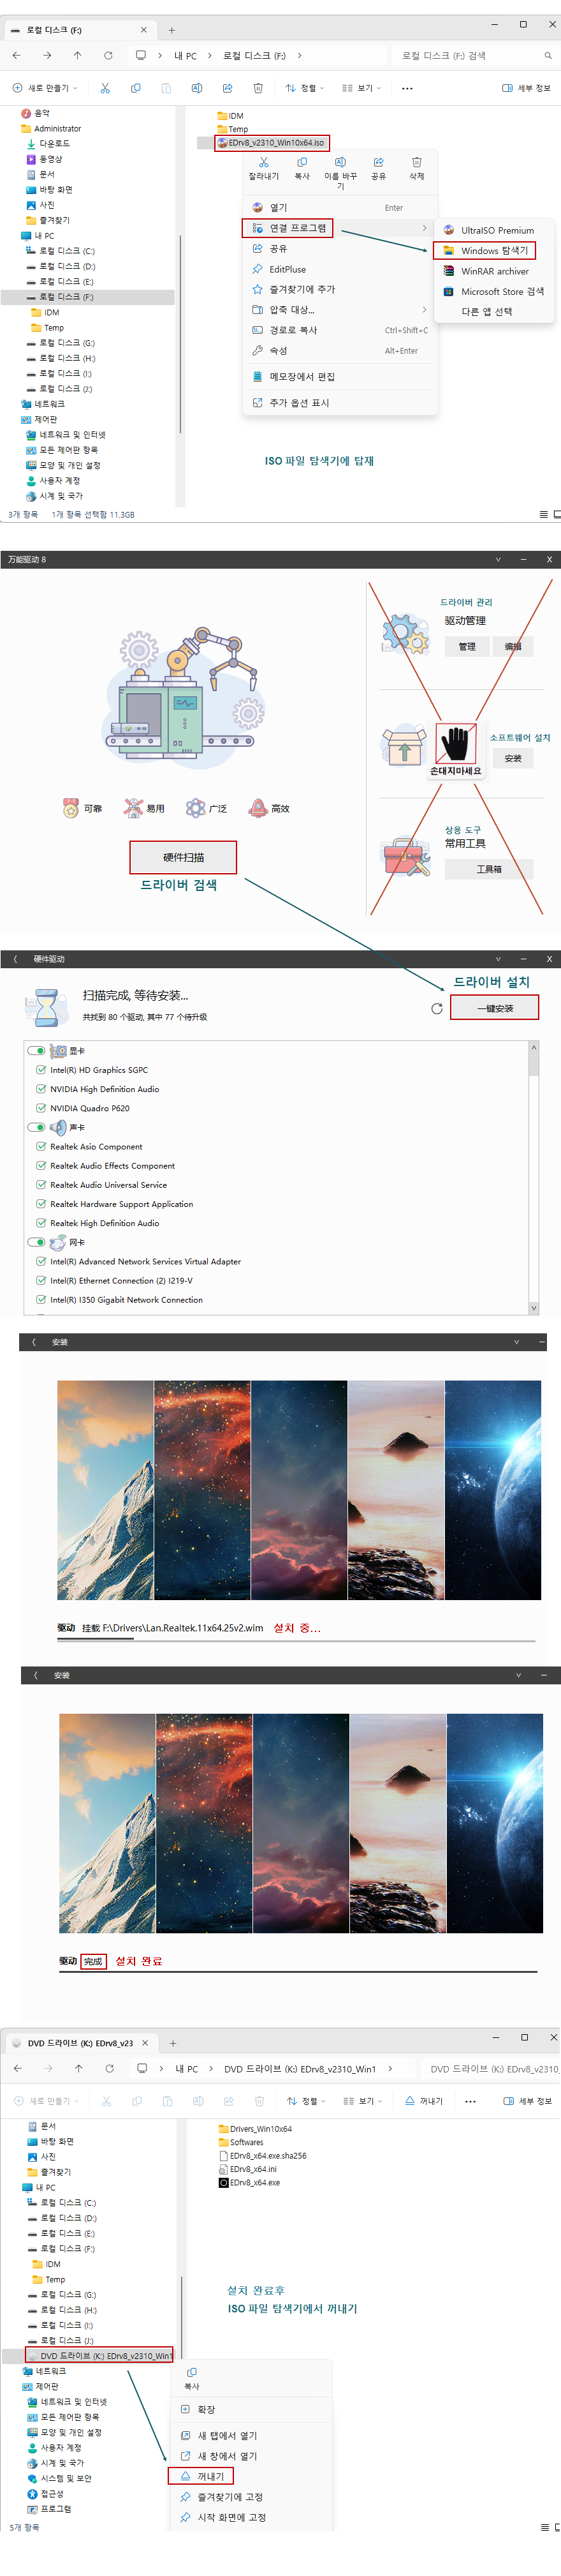Click the 工具箱 toolbox button
Screen dimensions: 561x2576
tap(489, 869)
